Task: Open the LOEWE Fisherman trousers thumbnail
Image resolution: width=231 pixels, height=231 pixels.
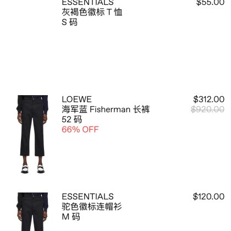Action: (x=32, y=134)
